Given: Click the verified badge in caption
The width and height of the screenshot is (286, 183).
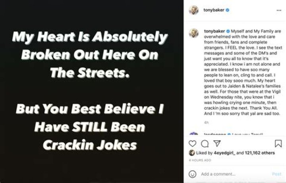Looking at the screenshot, I should (x=228, y=31).
